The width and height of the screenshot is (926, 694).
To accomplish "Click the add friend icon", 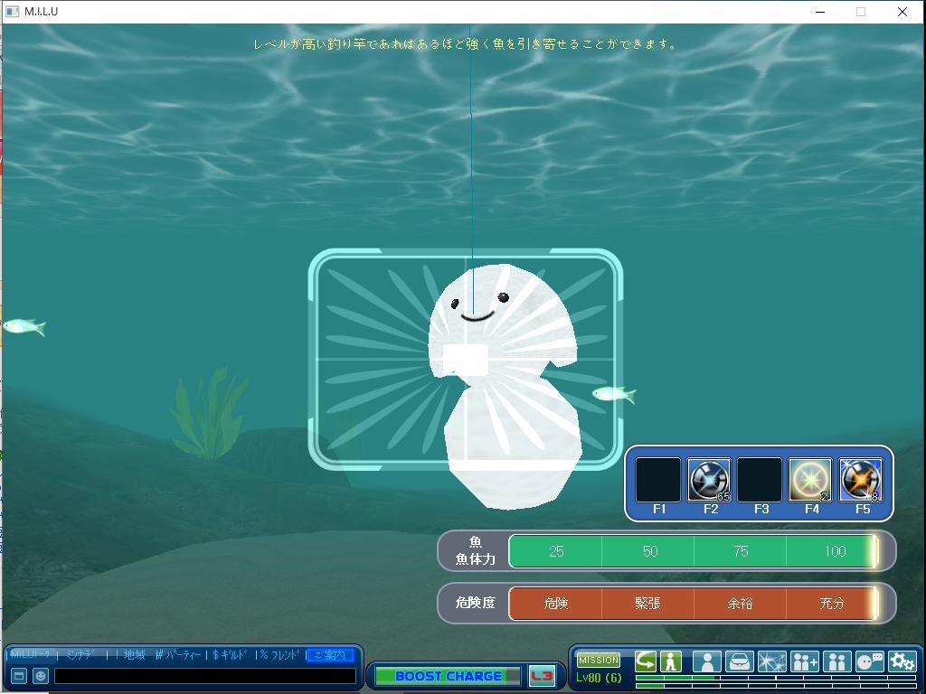I will pyautogui.click(x=804, y=661).
